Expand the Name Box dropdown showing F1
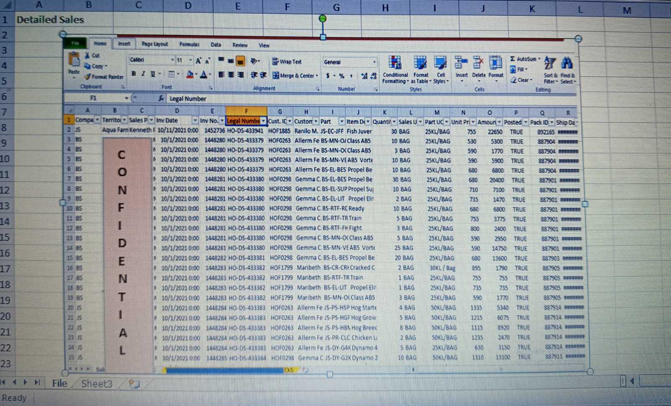This screenshot has width=671, height=406. (x=126, y=98)
